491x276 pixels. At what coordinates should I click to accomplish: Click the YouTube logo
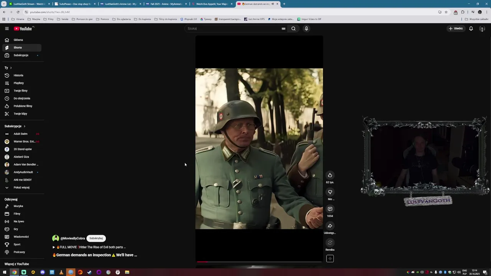[24, 28]
